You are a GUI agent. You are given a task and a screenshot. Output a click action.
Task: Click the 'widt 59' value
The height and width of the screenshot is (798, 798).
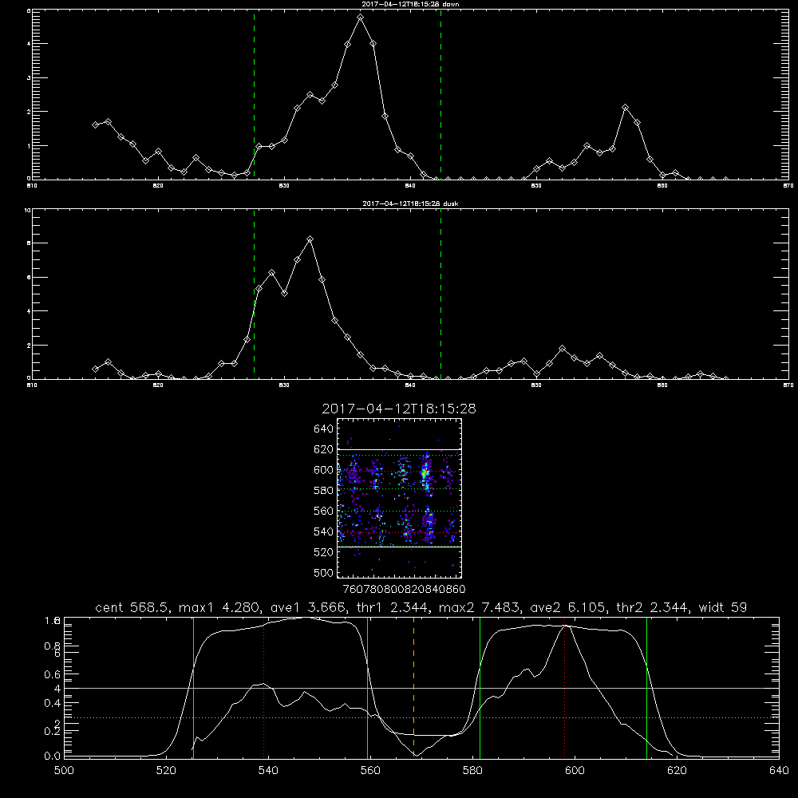(722, 607)
